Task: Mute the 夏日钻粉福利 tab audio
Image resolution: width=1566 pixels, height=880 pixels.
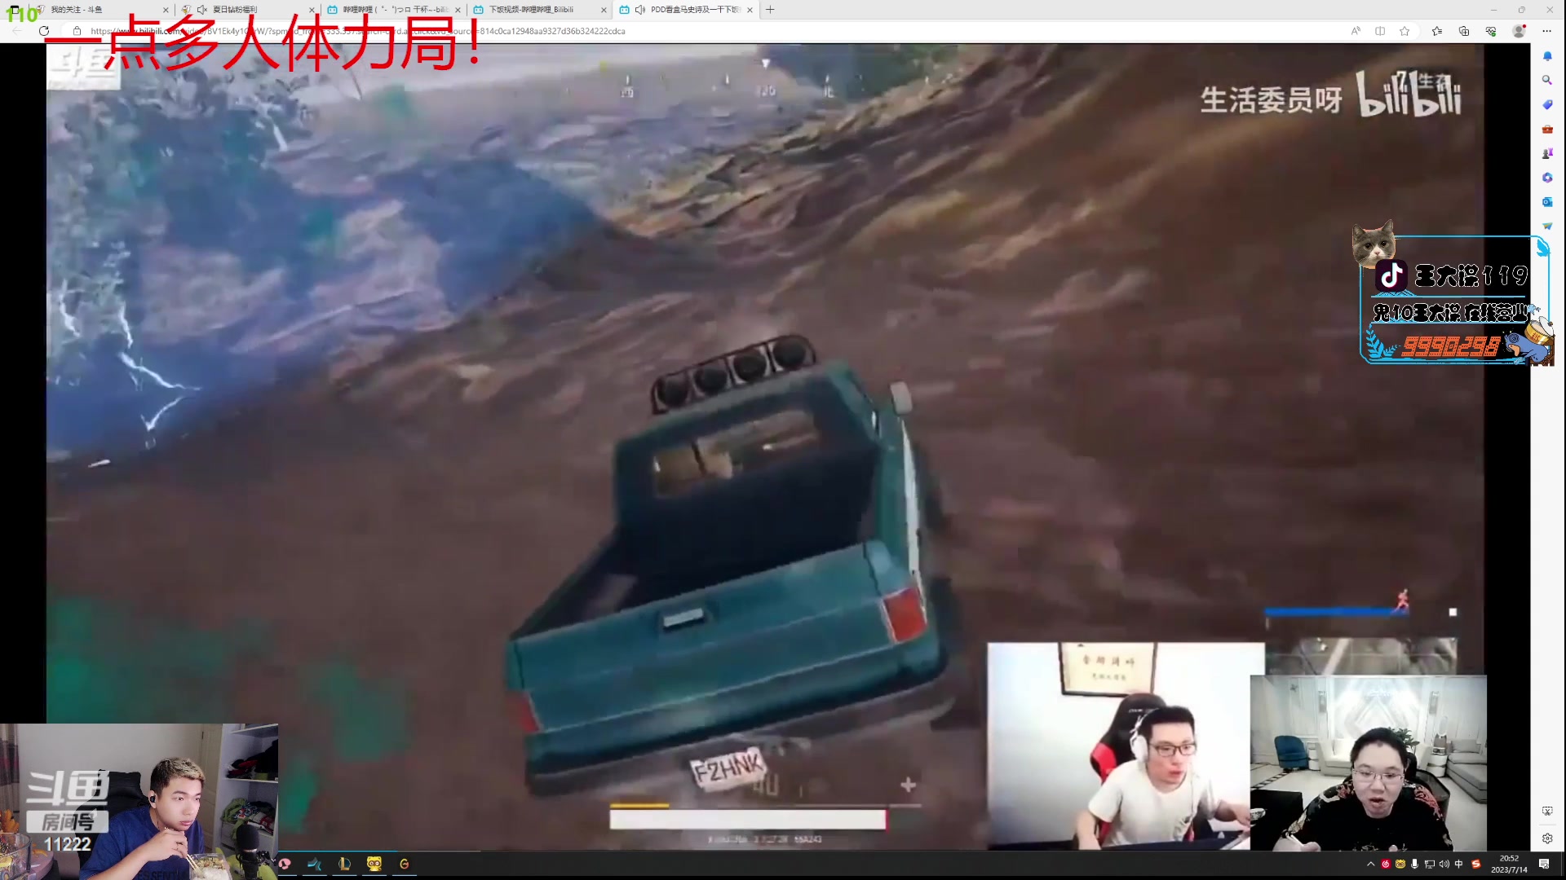Action: (202, 10)
